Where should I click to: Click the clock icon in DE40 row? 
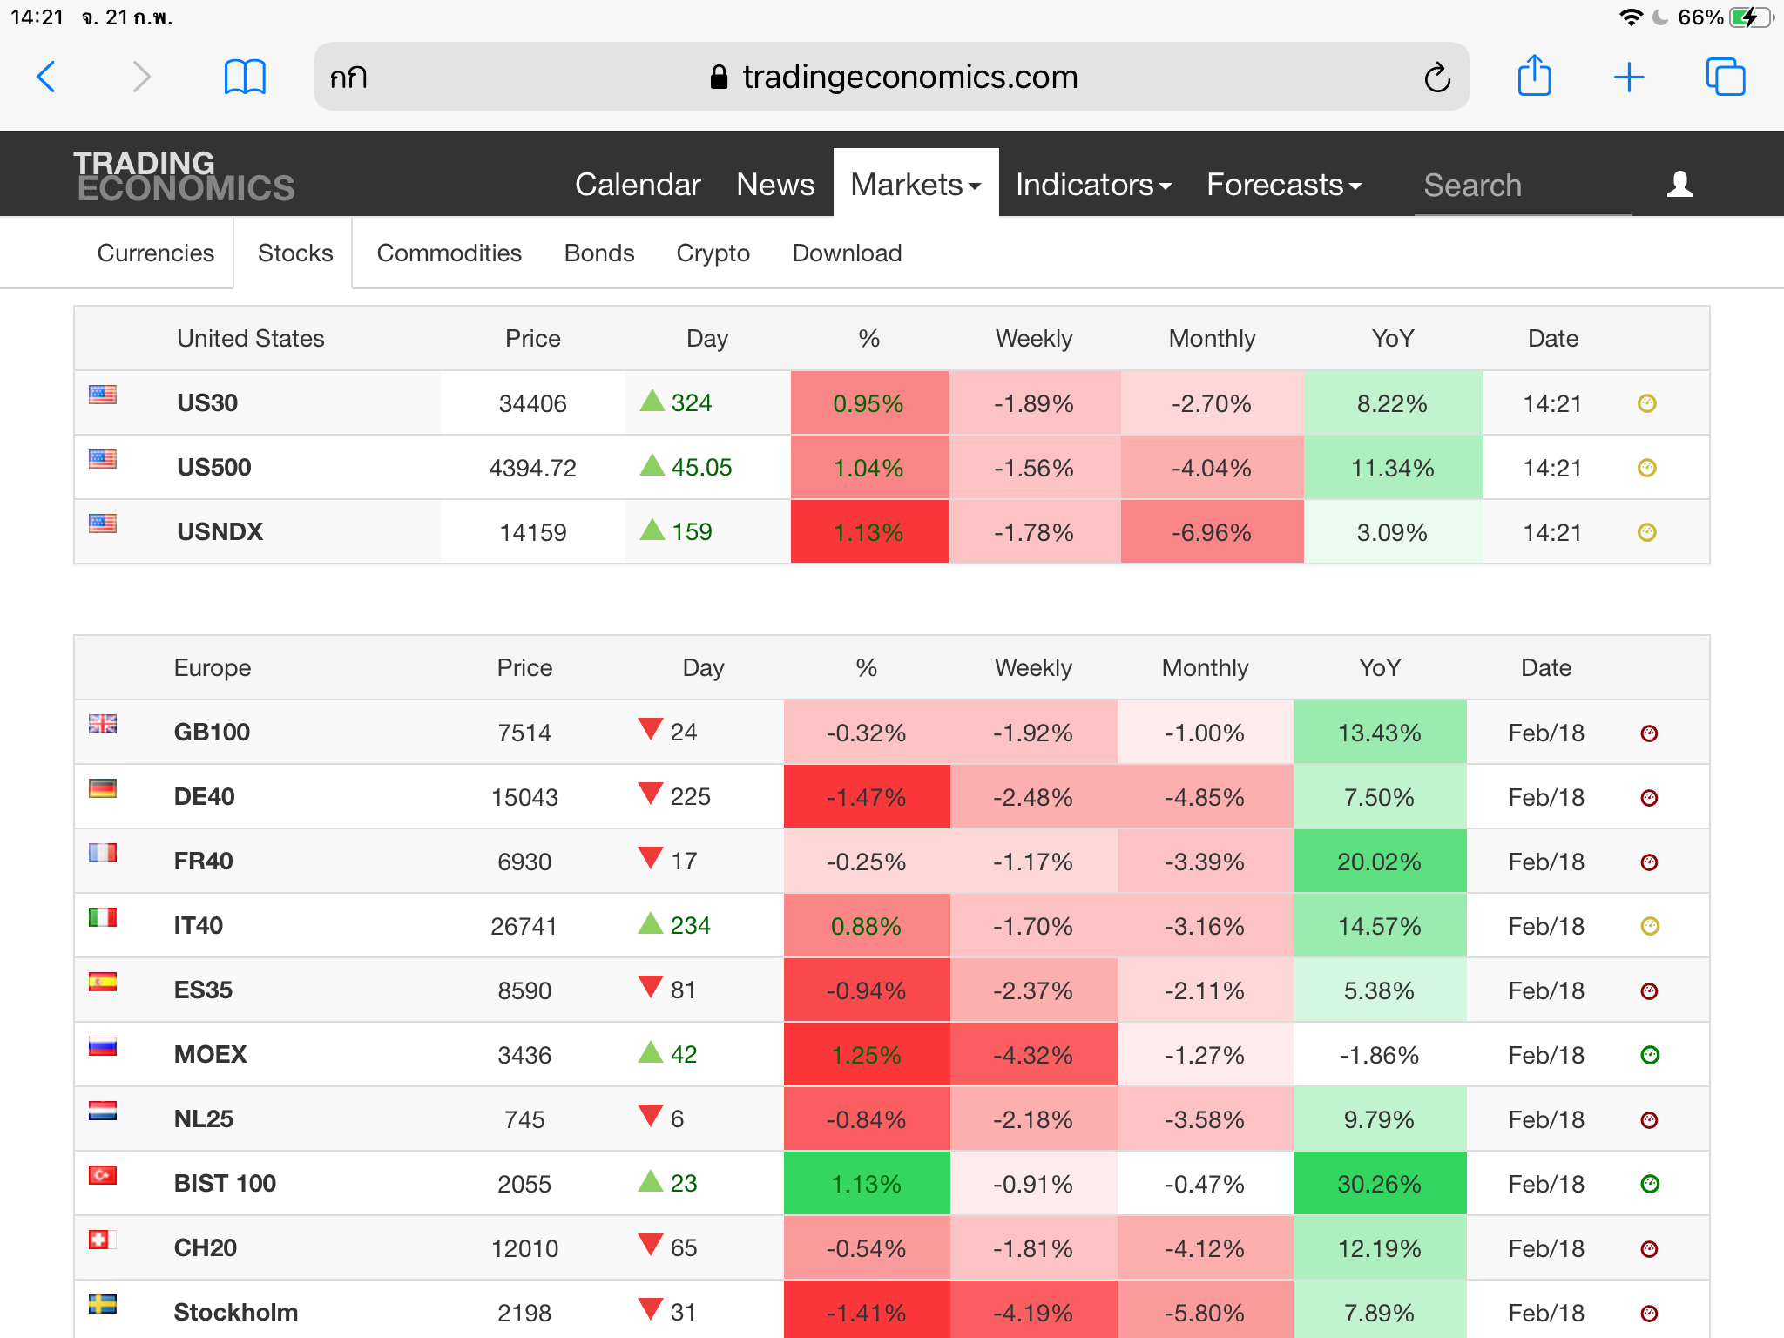click(x=1649, y=798)
